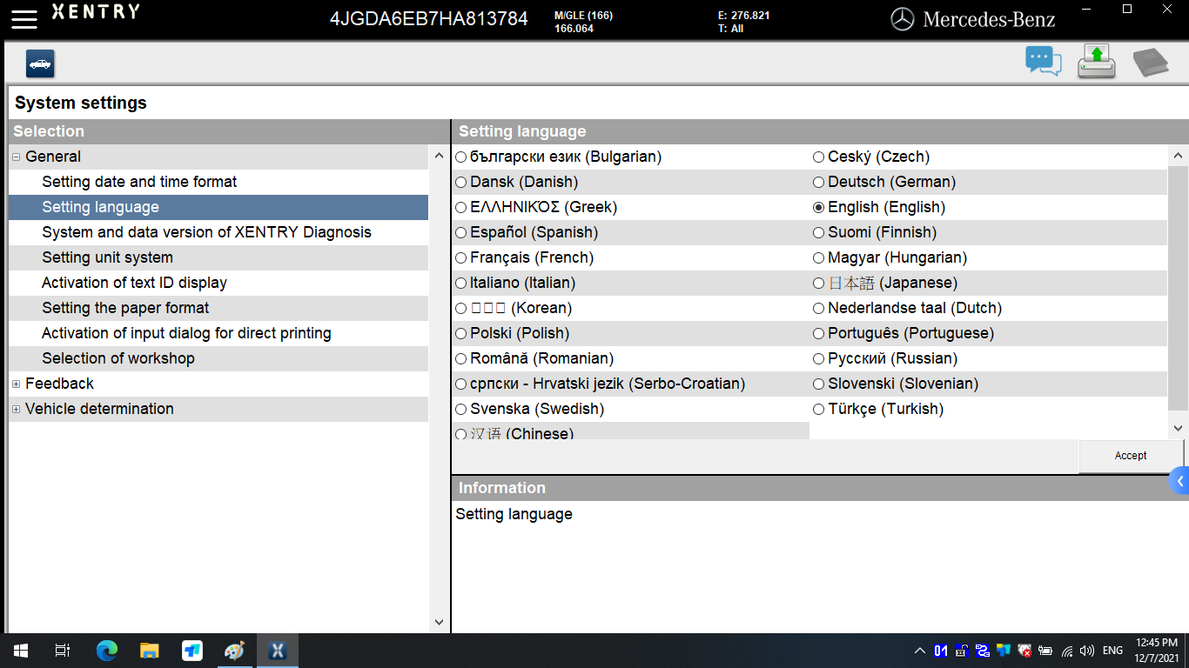Select Ceský (Czech) radio button
Screen dimensions: 1189x668
[819, 157]
